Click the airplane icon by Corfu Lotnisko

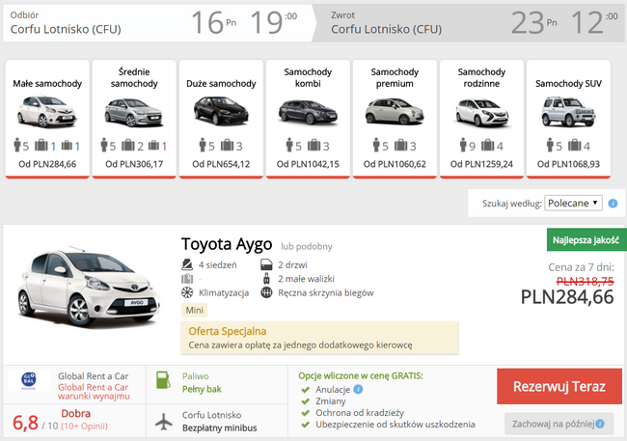coord(164,422)
